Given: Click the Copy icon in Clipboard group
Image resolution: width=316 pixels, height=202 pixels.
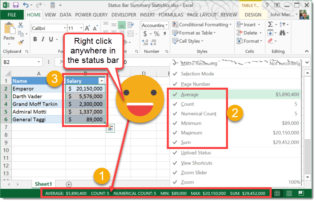Looking at the screenshot, I should pos(21,33).
